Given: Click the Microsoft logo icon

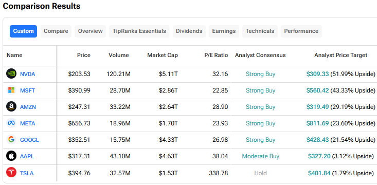Looking at the screenshot, I should [x=11, y=90].
